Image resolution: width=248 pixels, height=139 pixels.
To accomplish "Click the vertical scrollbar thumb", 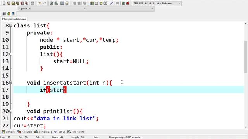I will pos(245,57).
